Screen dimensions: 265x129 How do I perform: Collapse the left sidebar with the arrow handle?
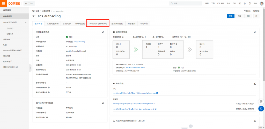click(30, 68)
